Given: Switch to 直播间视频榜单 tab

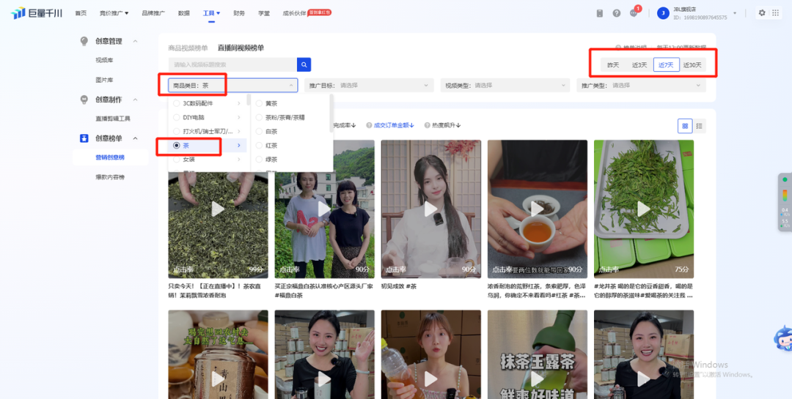Looking at the screenshot, I should (241, 48).
